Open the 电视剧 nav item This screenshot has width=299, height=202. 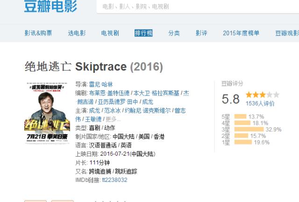110,33
